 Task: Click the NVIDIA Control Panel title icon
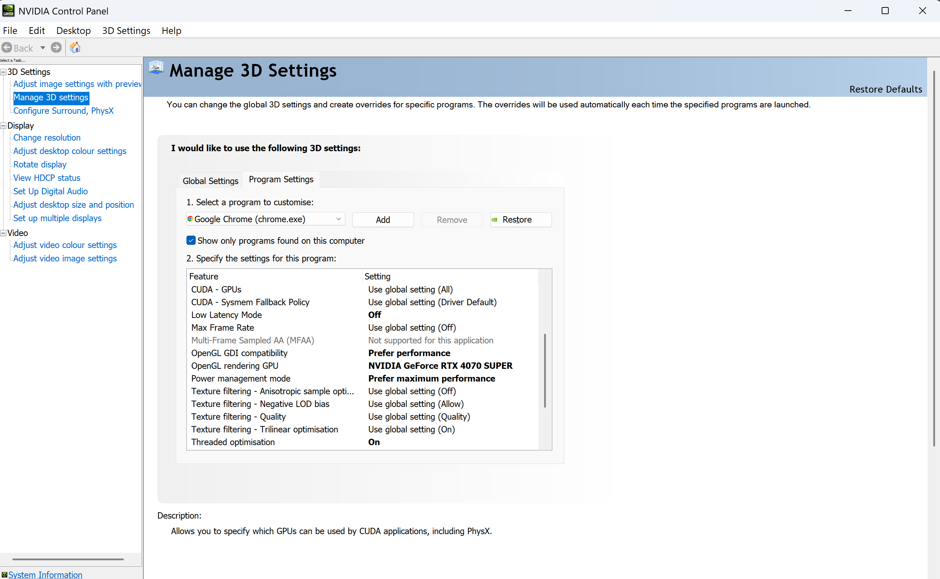coord(8,11)
